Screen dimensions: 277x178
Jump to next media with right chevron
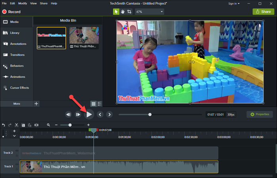tap(110, 115)
